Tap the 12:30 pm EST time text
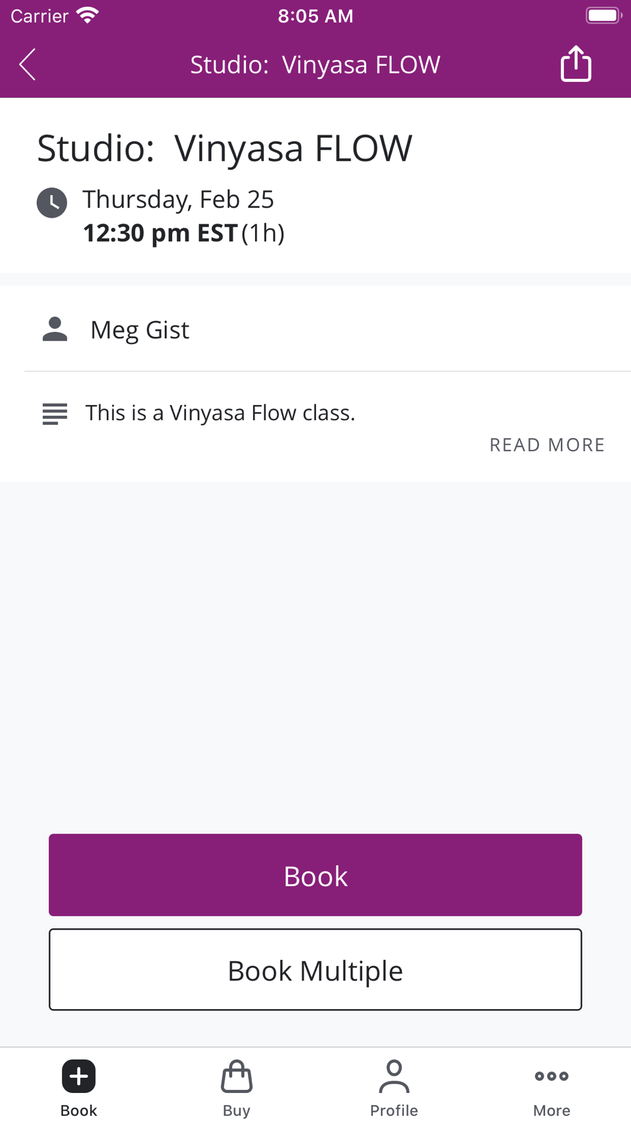This screenshot has width=631, height=1122. 160,233
